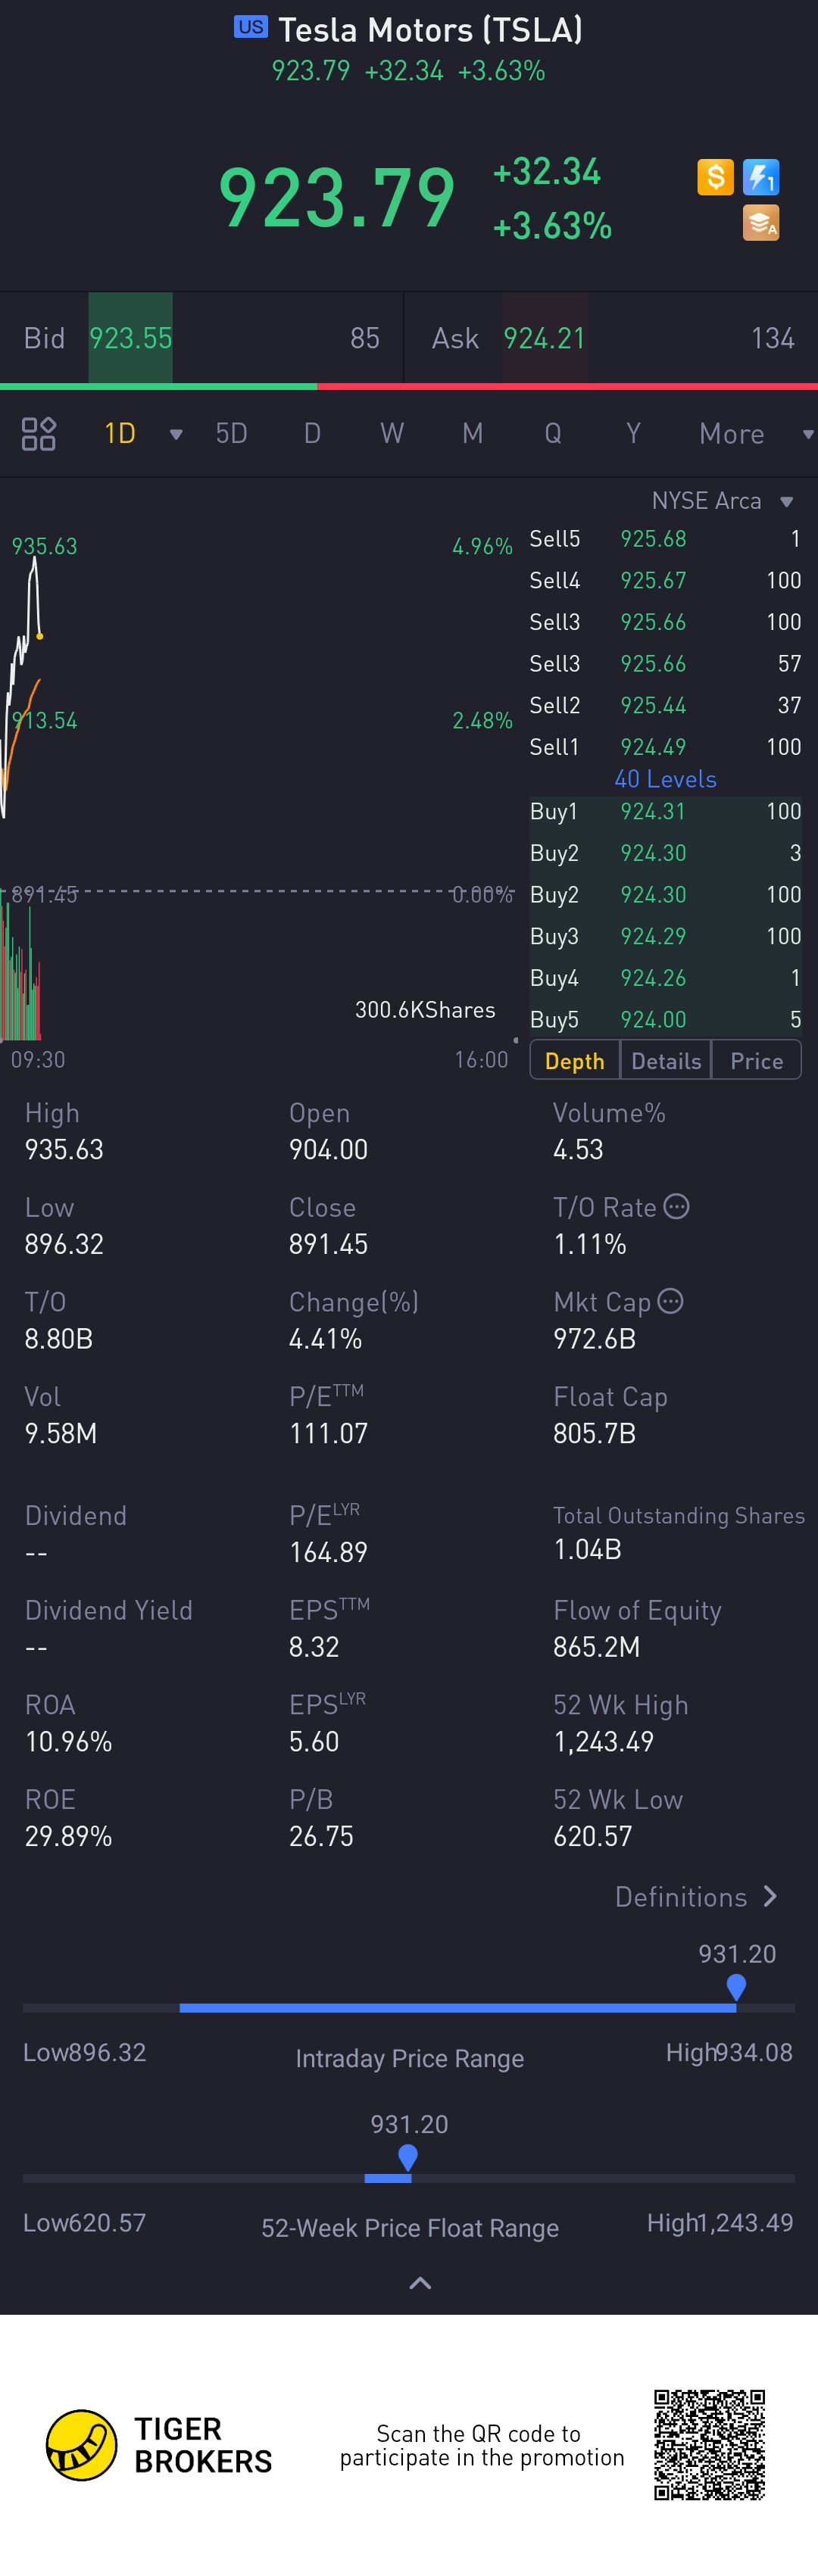This screenshot has height=2576, width=818.
Task: Switch to the Y yearly chart
Action: pyautogui.click(x=633, y=433)
